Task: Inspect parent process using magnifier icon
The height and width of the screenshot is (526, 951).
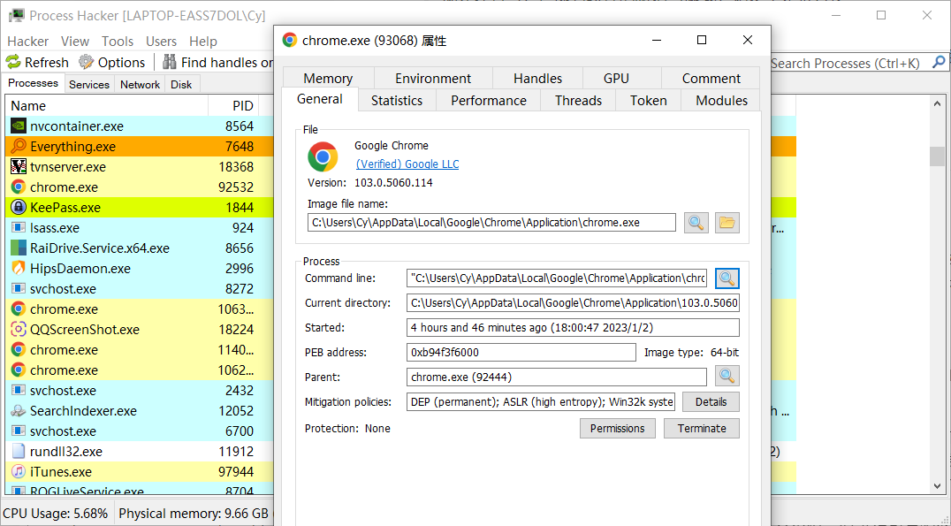Action: coord(727,377)
